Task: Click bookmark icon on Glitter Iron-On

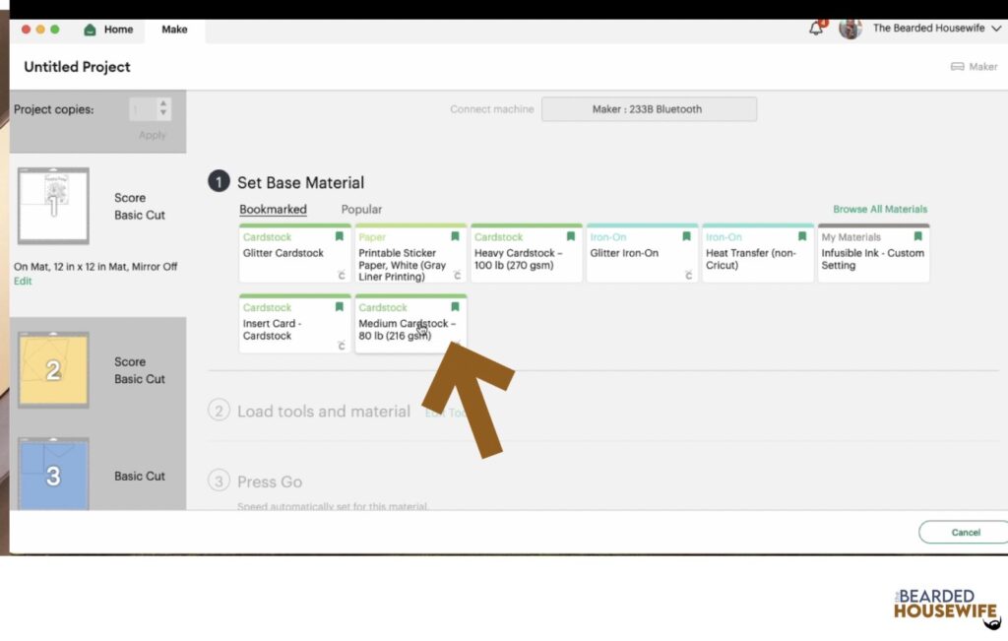Action: click(x=686, y=237)
